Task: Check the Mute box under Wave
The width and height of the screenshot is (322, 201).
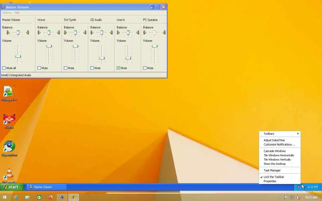Action: 39,68
